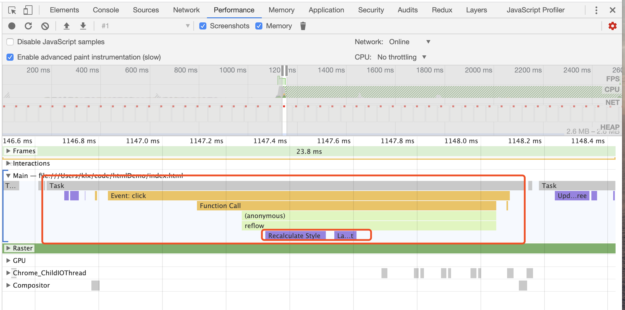Activate the inspect element cursor icon

pyautogui.click(x=12, y=10)
